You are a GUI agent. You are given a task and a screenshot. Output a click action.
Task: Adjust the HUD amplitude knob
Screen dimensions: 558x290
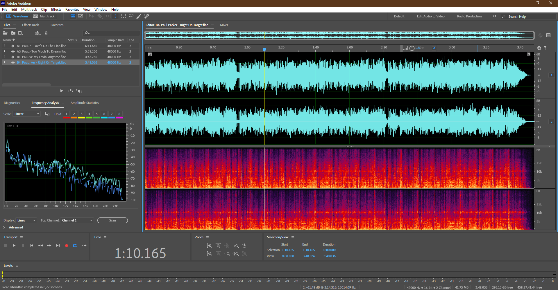tap(412, 48)
